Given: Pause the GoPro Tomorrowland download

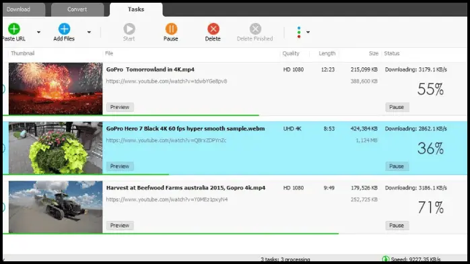Looking at the screenshot, I should [x=397, y=107].
